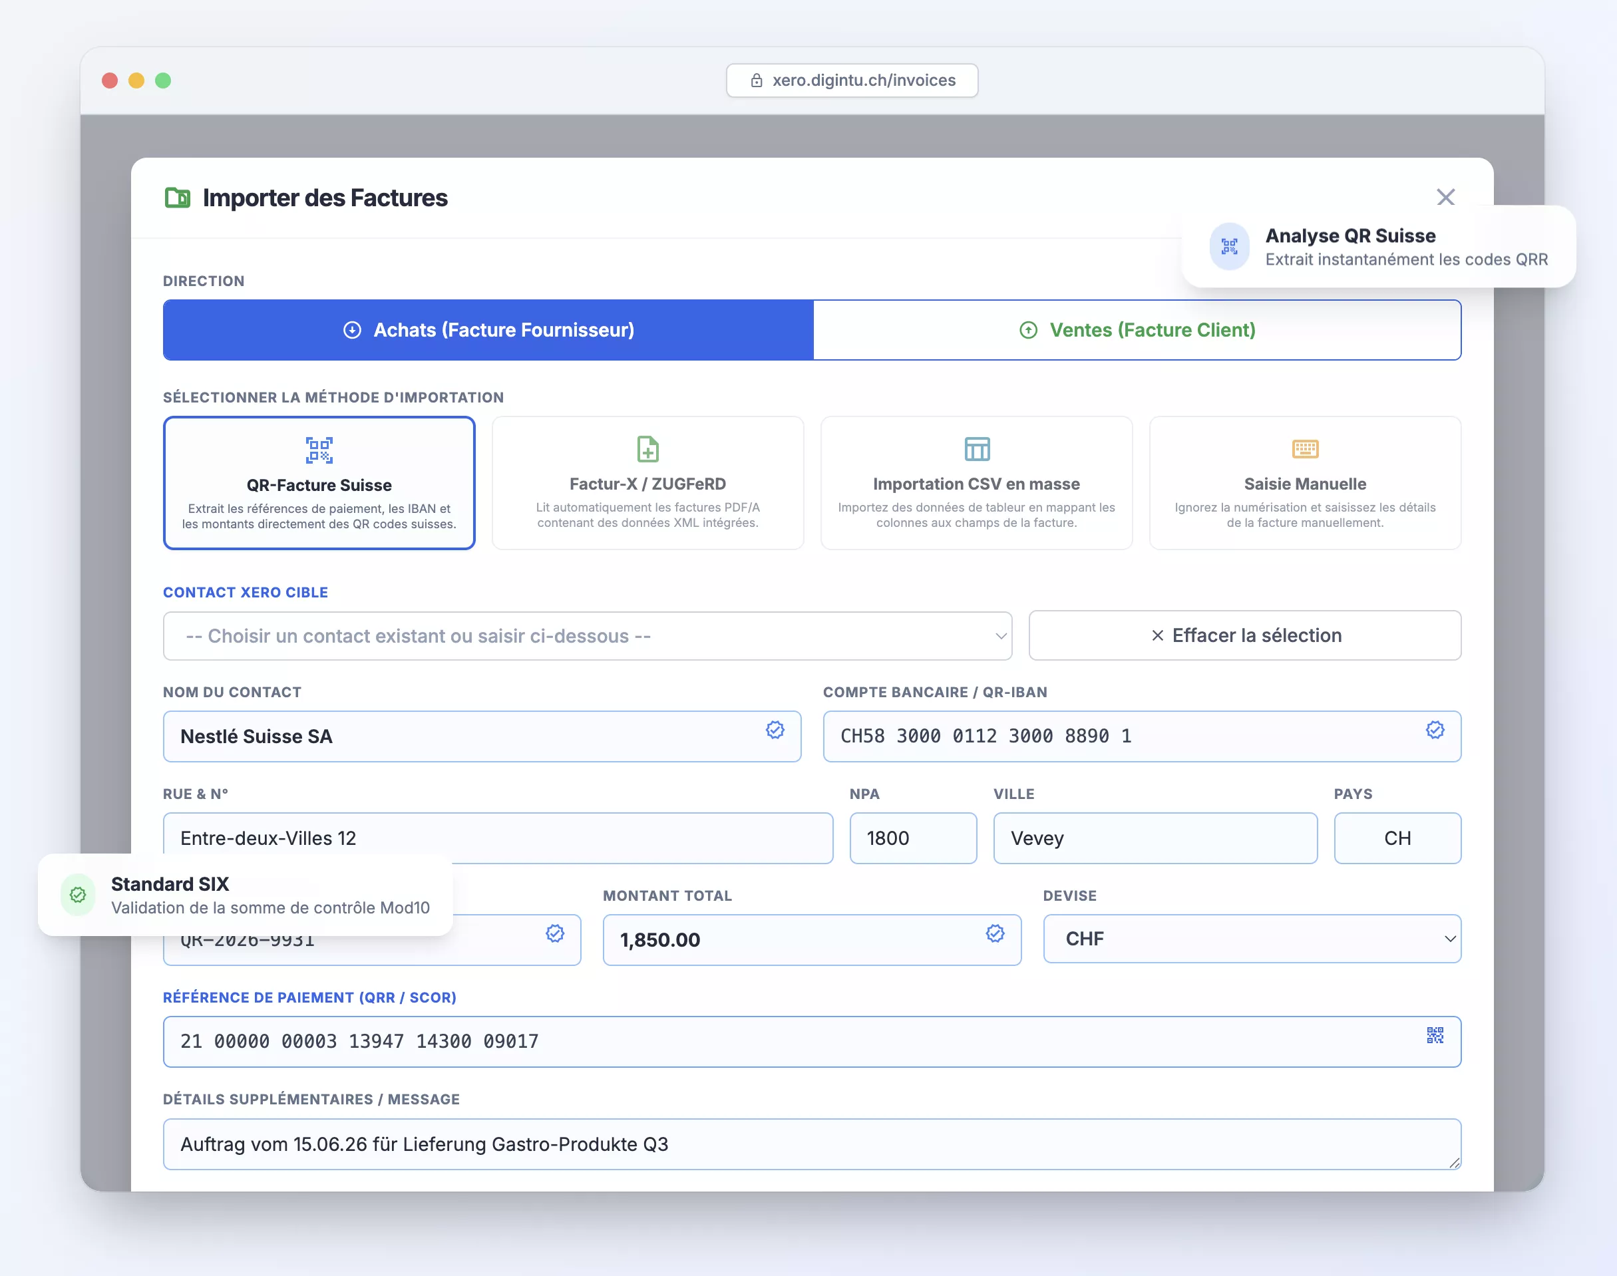Click the Contact Xero Cible label
The height and width of the screenshot is (1276, 1617).
[246, 592]
